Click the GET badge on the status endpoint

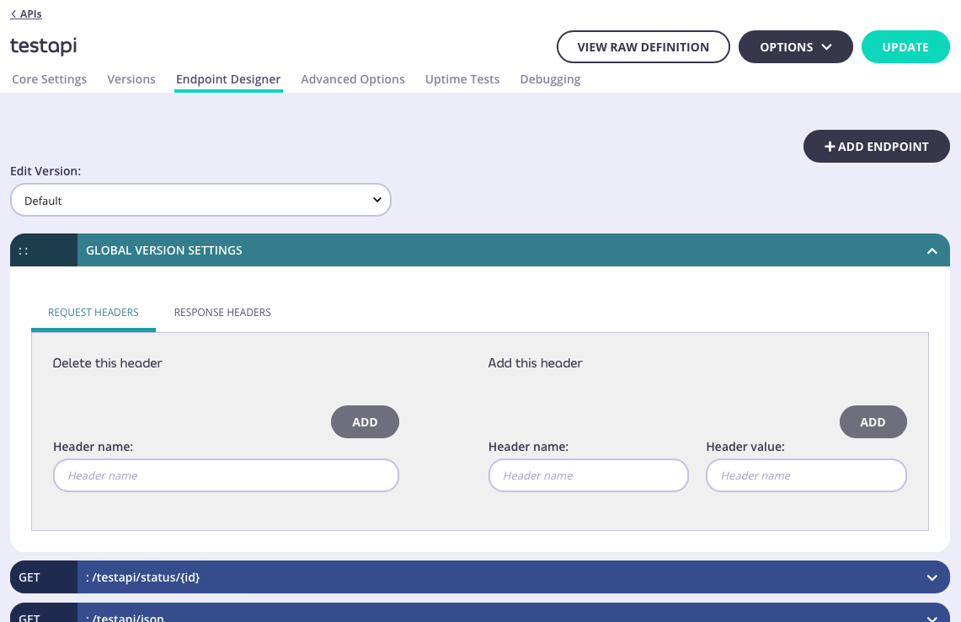[29, 576]
